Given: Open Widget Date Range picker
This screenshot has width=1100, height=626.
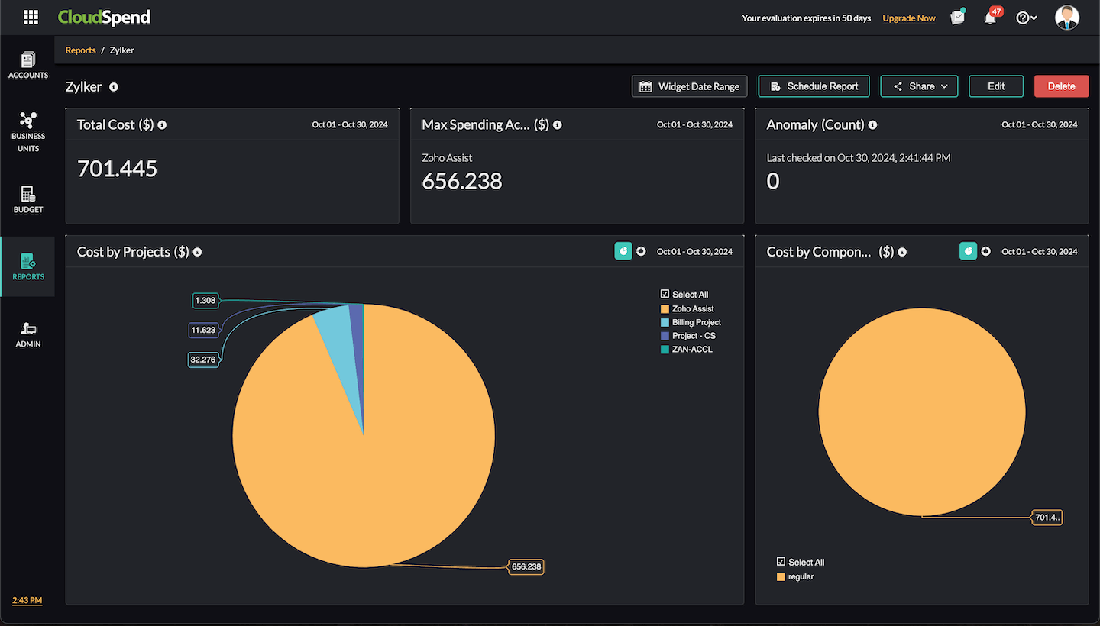Looking at the screenshot, I should click(x=689, y=86).
